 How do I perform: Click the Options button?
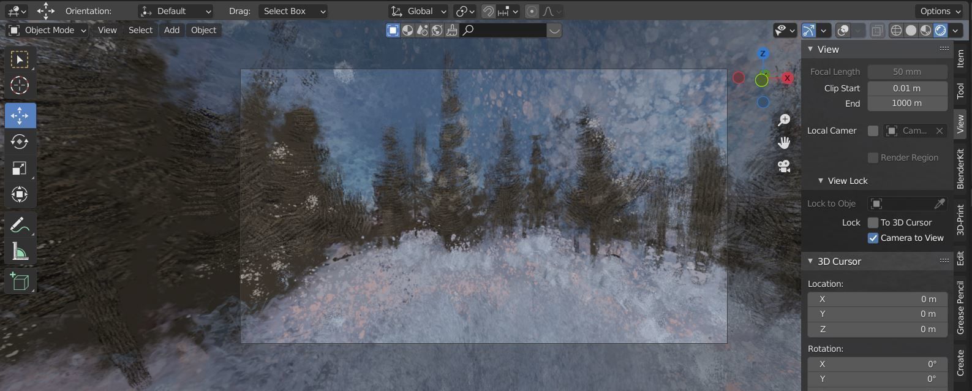[x=940, y=11]
